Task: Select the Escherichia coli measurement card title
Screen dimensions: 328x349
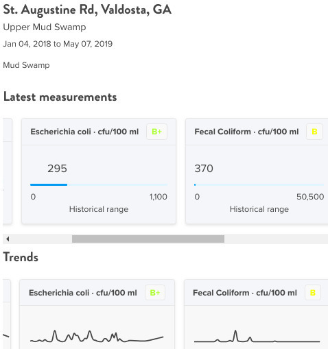Action: pyautogui.click(x=84, y=132)
